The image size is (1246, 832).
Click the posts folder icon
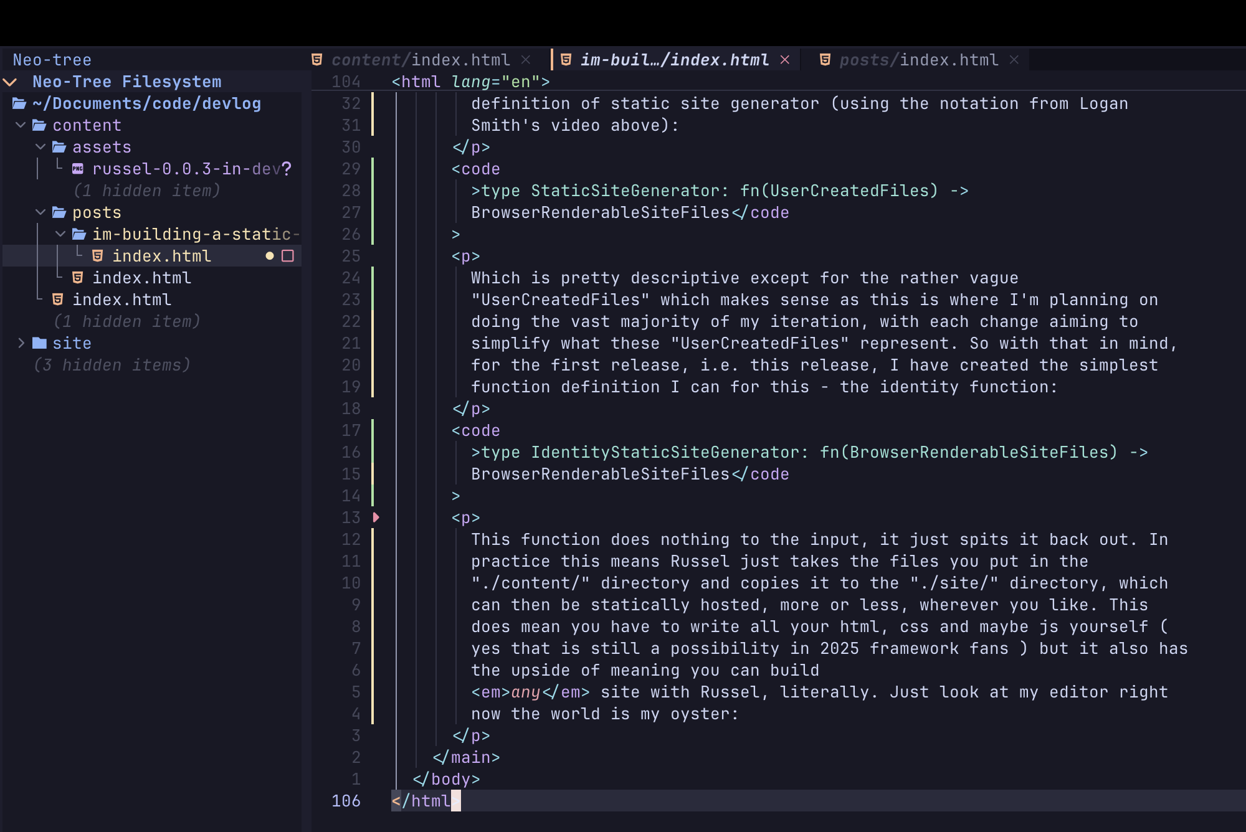click(59, 212)
